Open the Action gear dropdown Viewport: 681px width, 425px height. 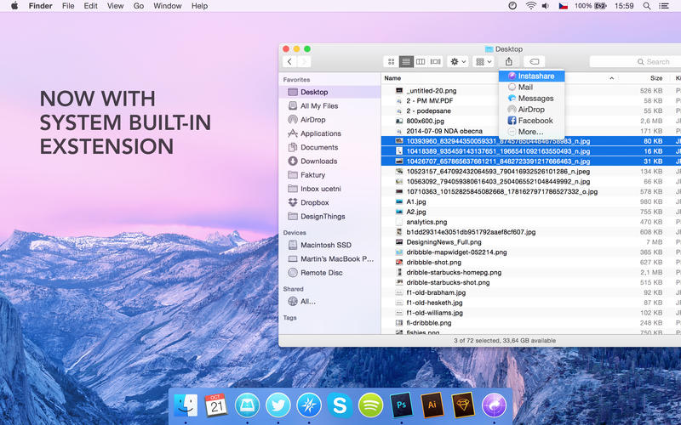[458, 62]
